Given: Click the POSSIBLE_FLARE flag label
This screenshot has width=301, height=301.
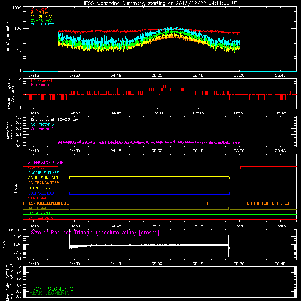Looking at the screenshot, I should (43, 173).
